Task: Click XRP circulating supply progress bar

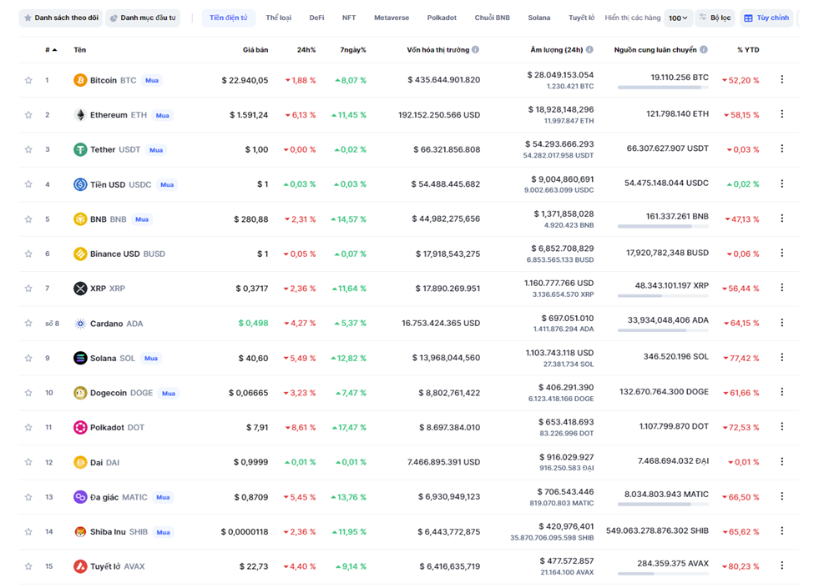Action: point(663,295)
